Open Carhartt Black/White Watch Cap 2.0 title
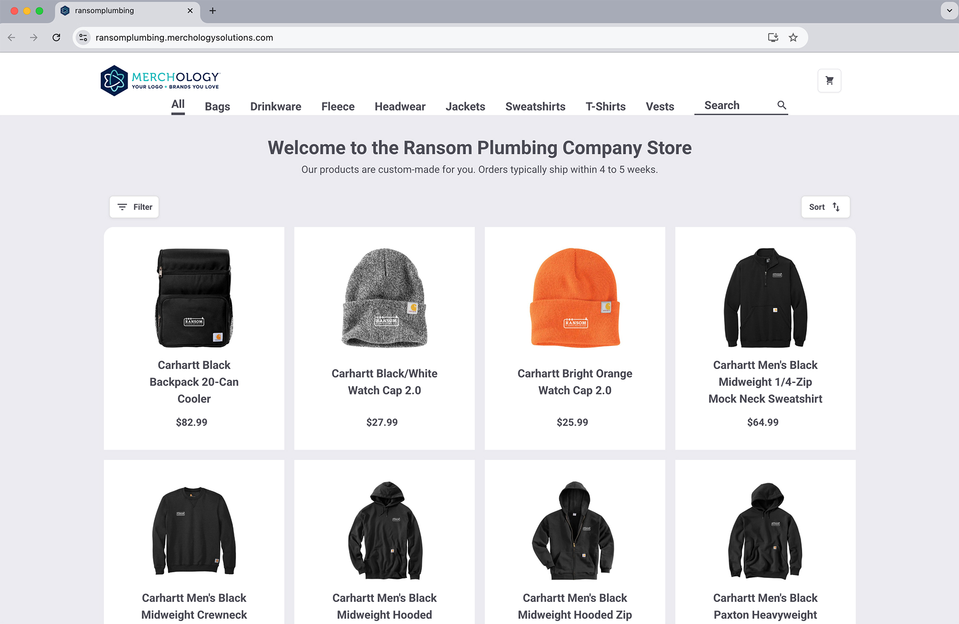This screenshot has width=959, height=624. coord(385,382)
